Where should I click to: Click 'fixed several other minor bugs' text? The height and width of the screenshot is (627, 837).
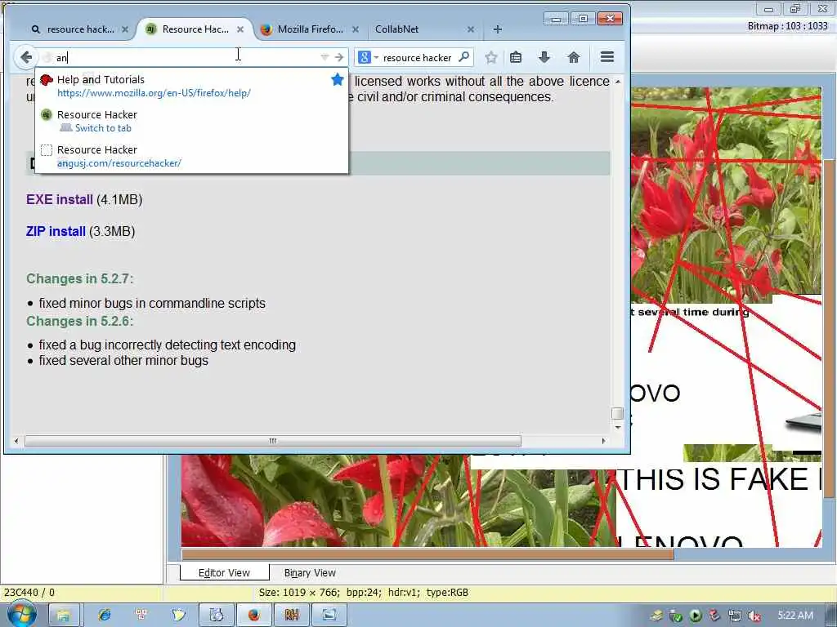[123, 360]
